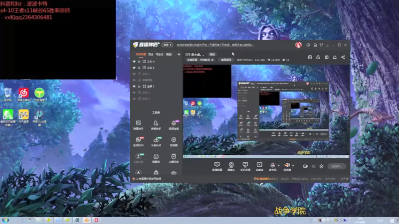This screenshot has height=224, width=399.
Task: Select the 全屏 1 layer row
Action: coord(156,86)
